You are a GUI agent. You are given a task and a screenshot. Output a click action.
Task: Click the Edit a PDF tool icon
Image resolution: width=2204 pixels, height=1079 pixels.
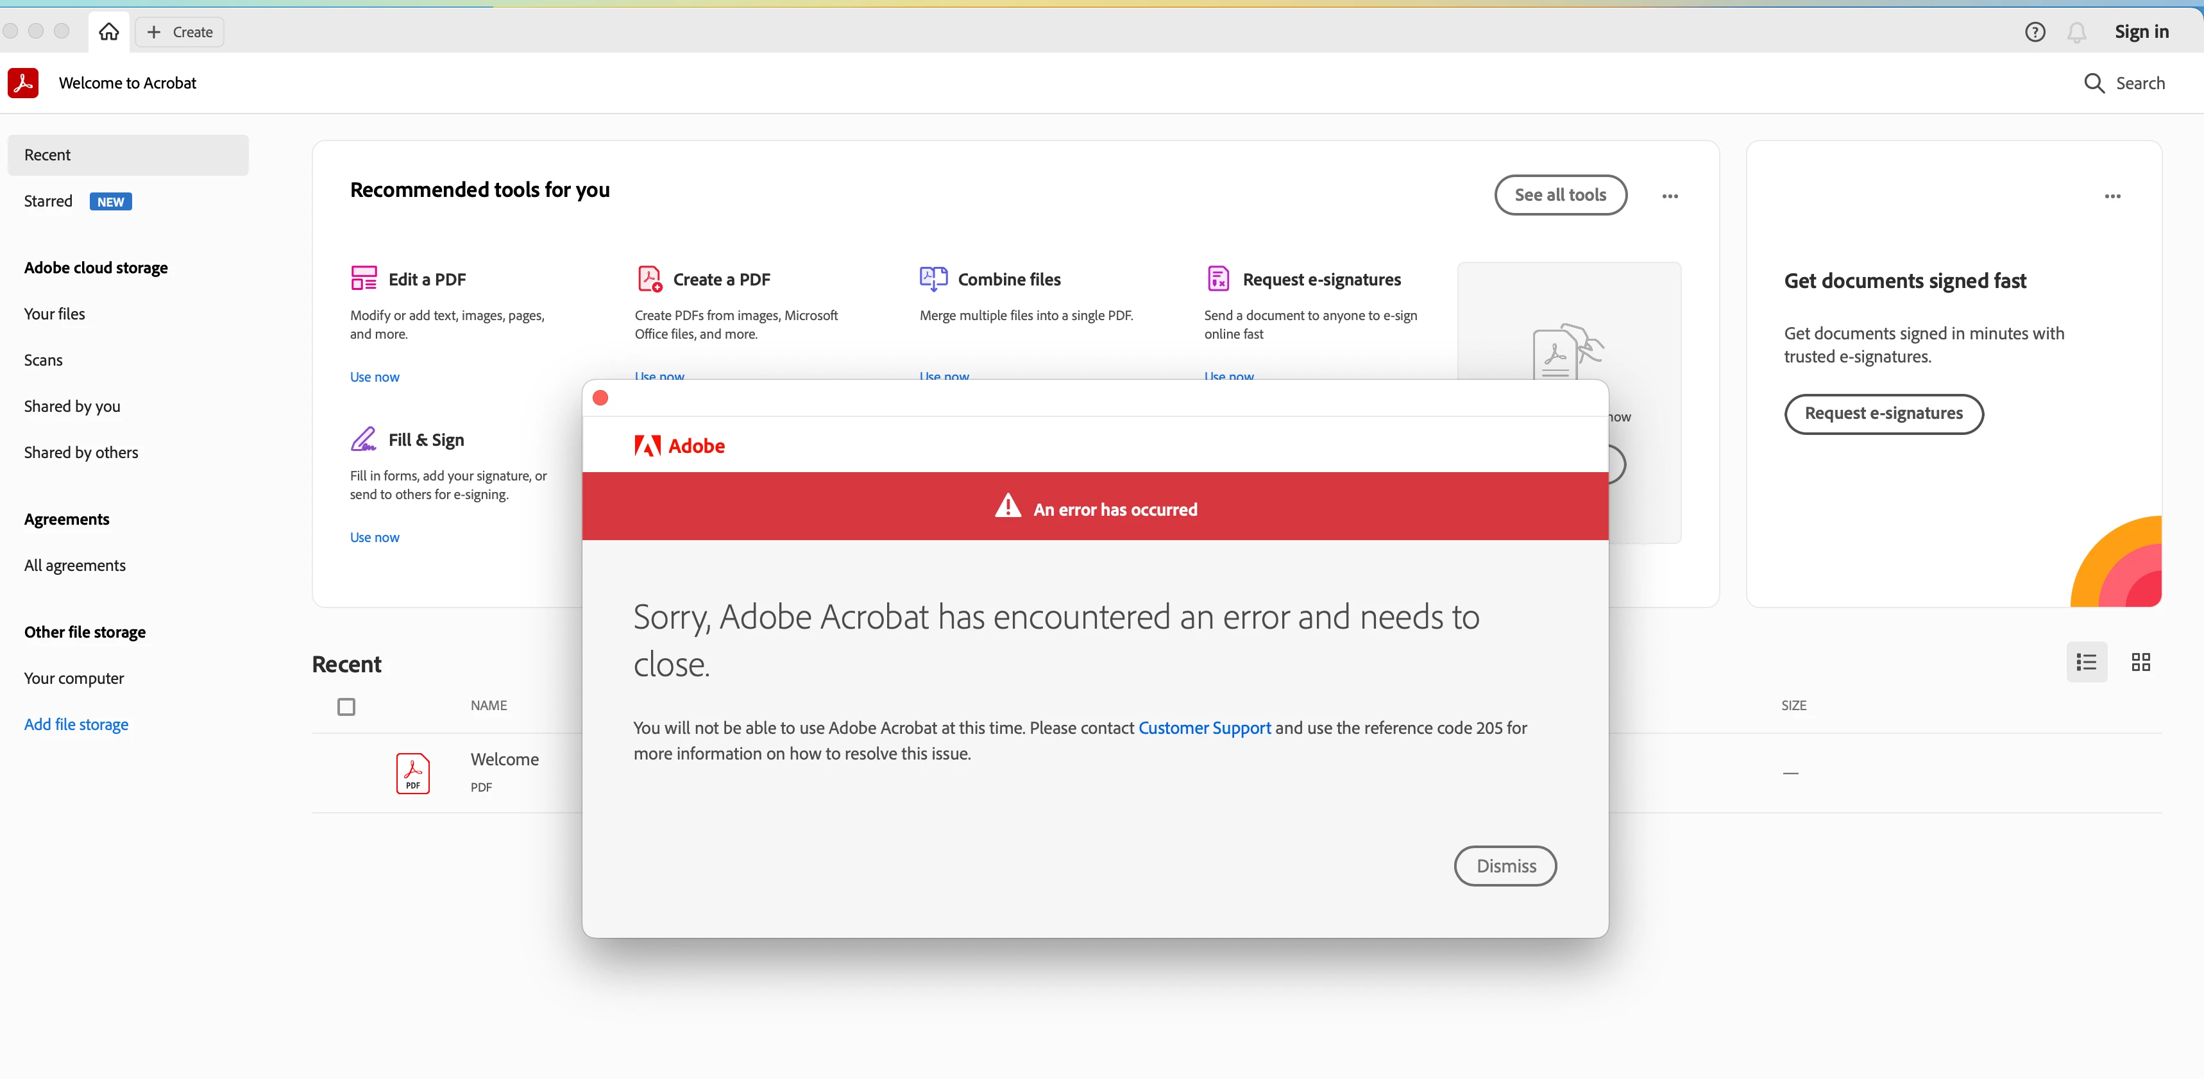364,278
